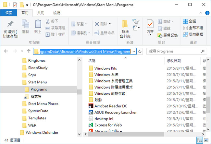Image resolution: width=211 pixels, height=144 pixels.
Task: Click the Open (開啟) ribbon button
Action: pyautogui.click(x=166, y=21)
